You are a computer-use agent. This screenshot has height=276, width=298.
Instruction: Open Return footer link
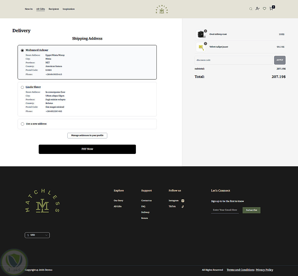145,218
